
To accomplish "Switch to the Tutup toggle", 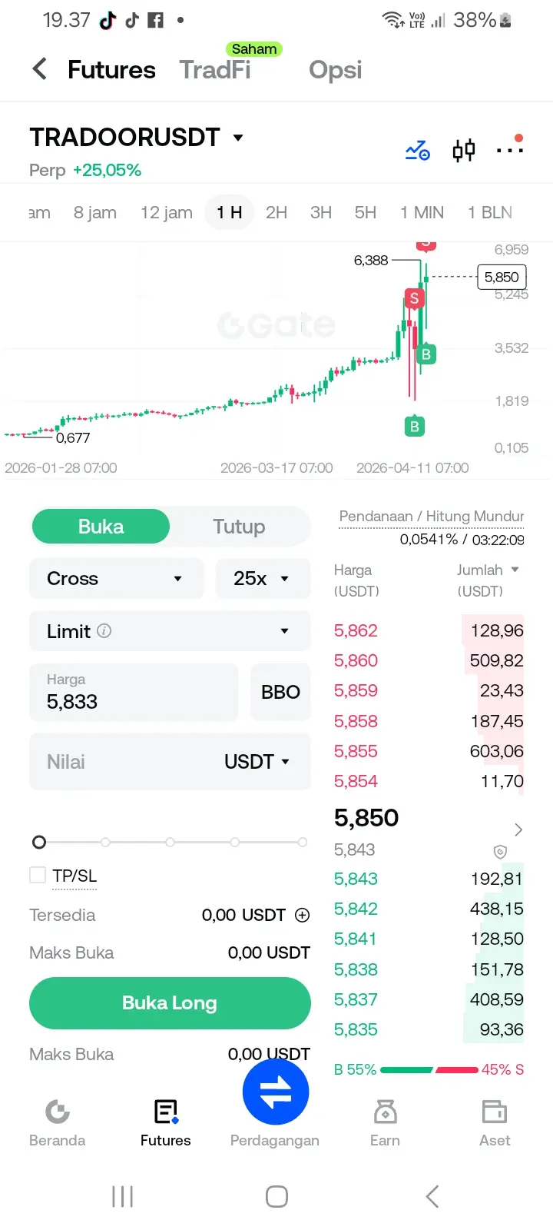I will 239,527.
